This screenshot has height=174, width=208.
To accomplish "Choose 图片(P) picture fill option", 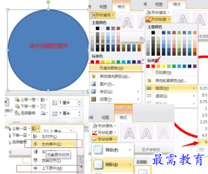I will (x=115, y=84).
